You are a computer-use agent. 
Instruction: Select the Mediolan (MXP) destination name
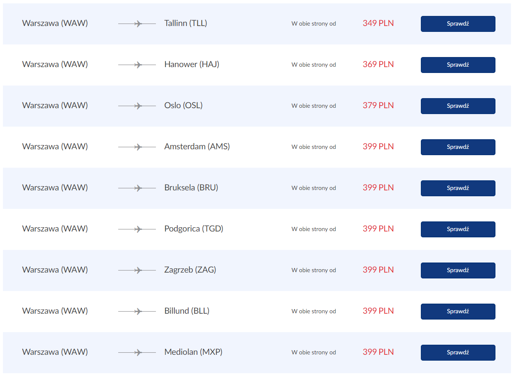[x=193, y=352]
